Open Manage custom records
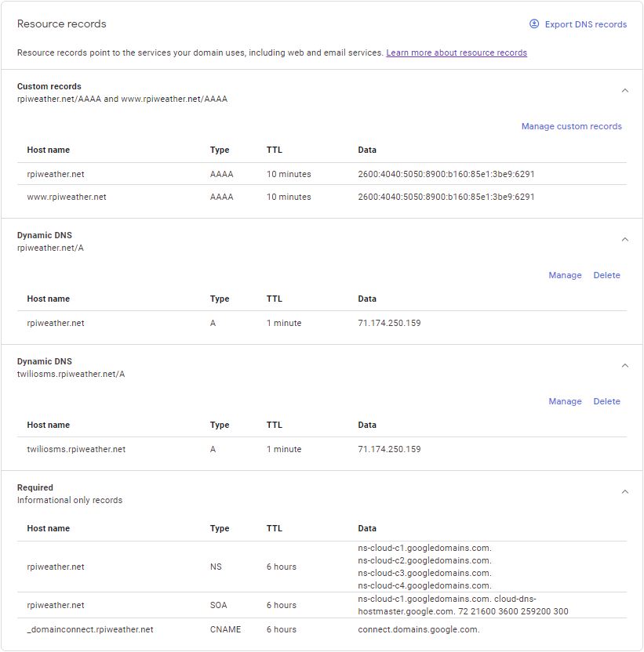Screen dimensions: 644x652 (571, 126)
